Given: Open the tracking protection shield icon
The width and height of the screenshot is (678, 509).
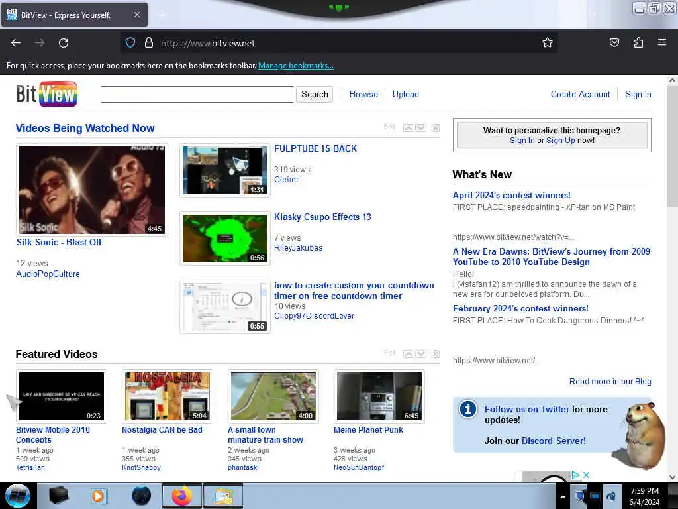Looking at the screenshot, I should pos(130,43).
